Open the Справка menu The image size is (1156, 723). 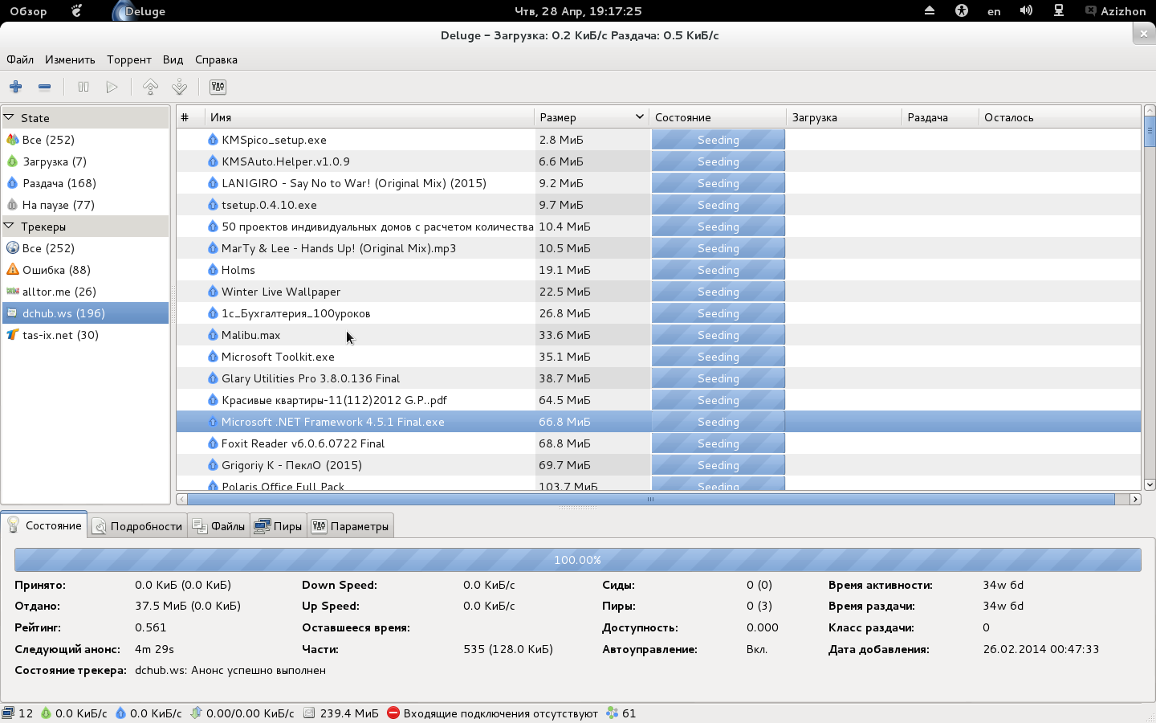tap(216, 59)
